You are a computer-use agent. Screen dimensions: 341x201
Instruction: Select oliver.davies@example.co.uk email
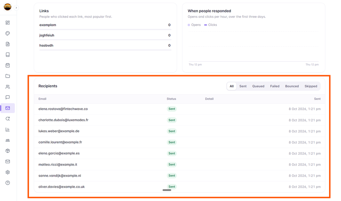pos(62,187)
